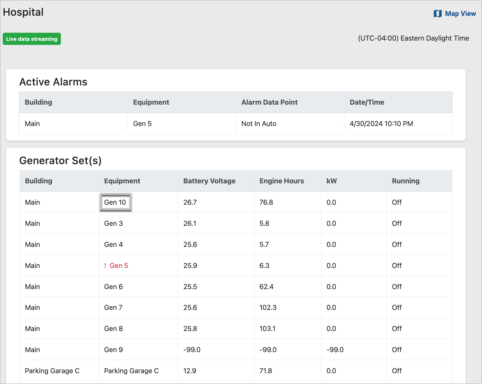This screenshot has height=384, width=482.
Task: Open the Gen 7 generator entry
Action: [113, 307]
